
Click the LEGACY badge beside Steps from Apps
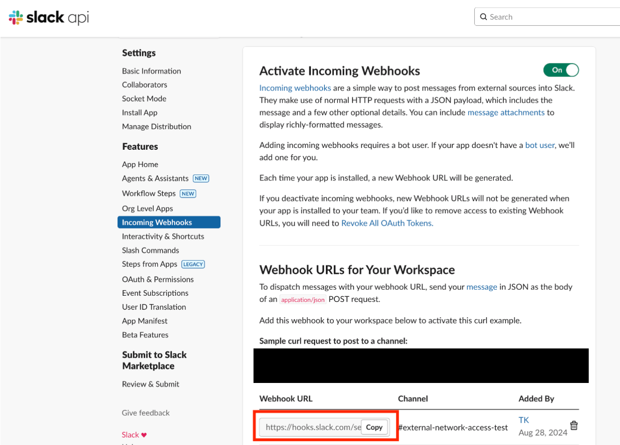pos(193,264)
